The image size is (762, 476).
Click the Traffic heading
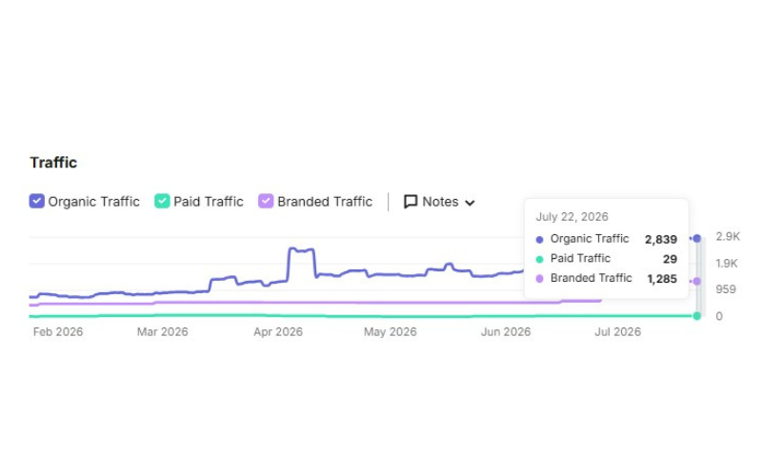(53, 162)
